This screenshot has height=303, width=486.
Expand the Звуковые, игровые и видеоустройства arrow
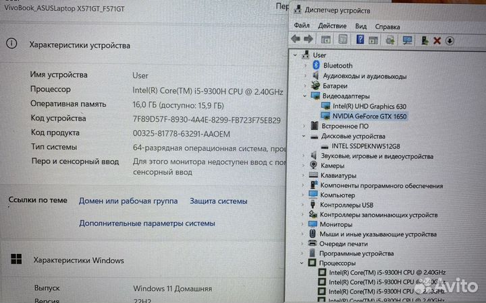click(x=304, y=156)
